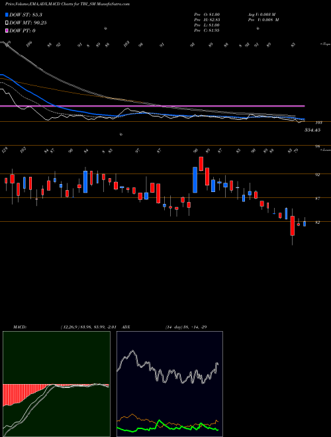Click the ADX values '(14 day) 38, +14, -29'
This screenshot has height=437, width=331.
click(186, 326)
